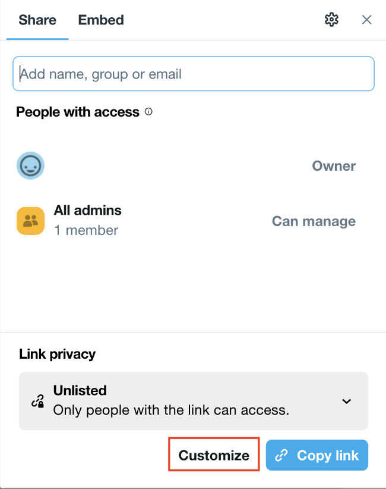Focus the Add name, group or email field
Screen dimensions: 386x489
click(x=194, y=74)
